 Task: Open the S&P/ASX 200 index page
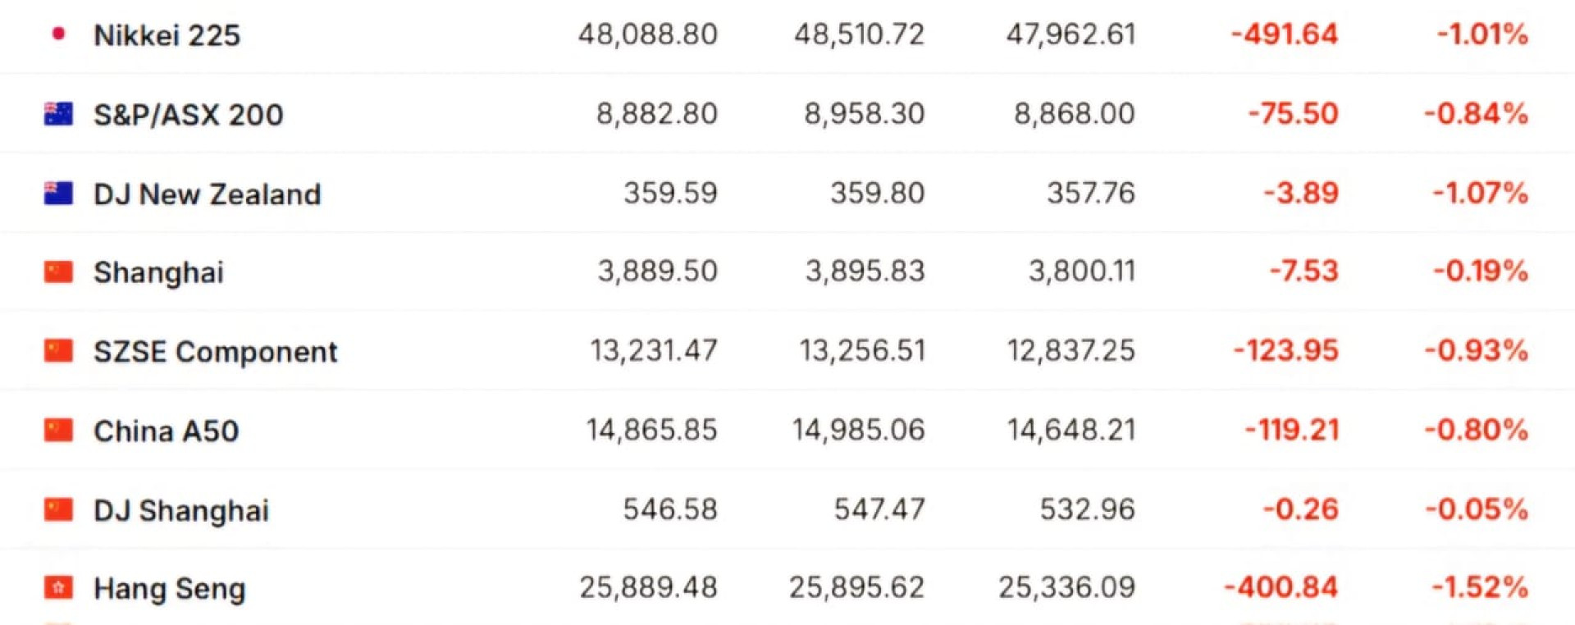188,115
